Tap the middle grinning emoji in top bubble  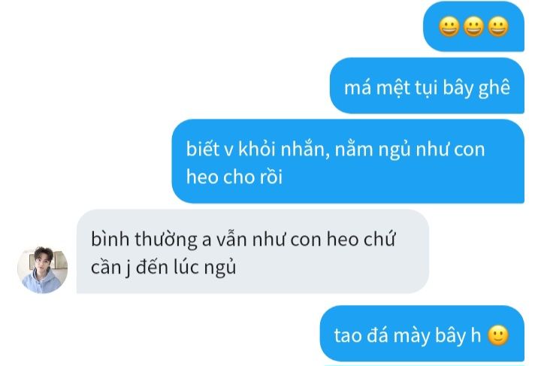coord(473,26)
